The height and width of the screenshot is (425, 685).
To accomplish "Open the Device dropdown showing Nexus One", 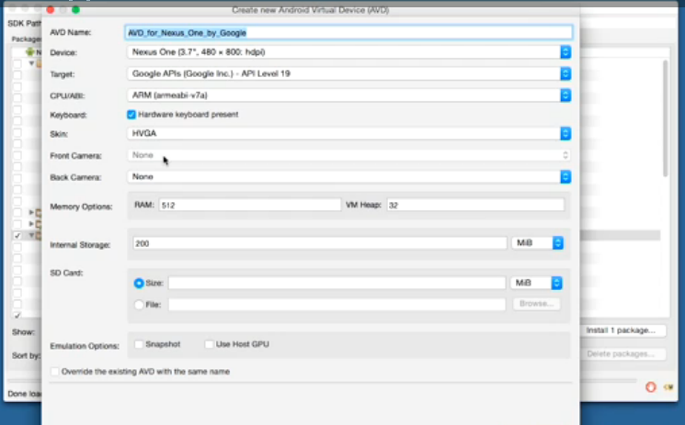I will 348,52.
